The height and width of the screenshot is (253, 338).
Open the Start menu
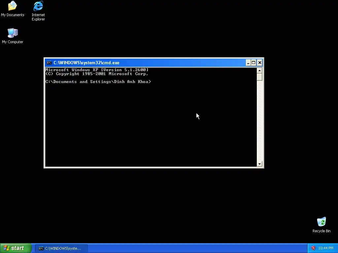[16, 248]
